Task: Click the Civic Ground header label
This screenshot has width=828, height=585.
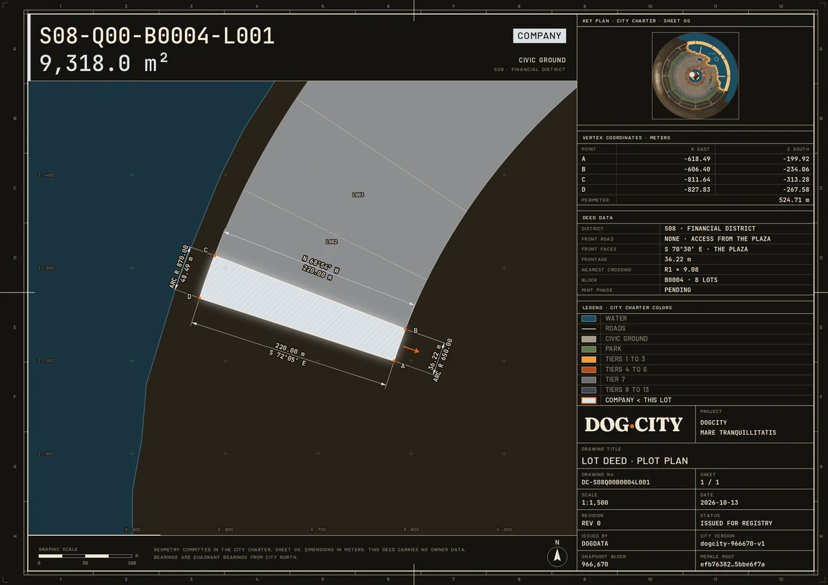Action: pyautogui.click(x=542, y=60)
